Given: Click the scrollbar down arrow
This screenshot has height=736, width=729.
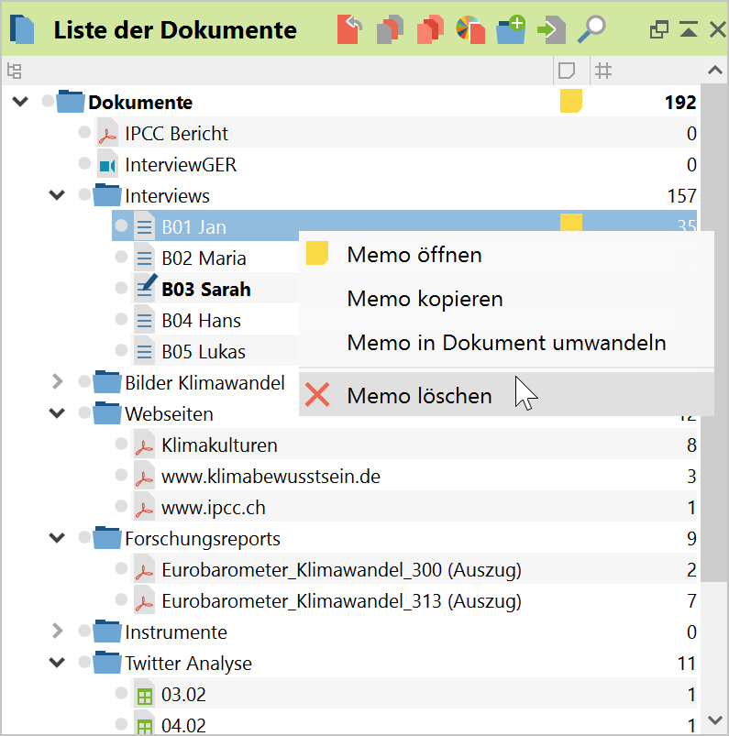Looking at the screenshot, I should [x=714, y=720].
